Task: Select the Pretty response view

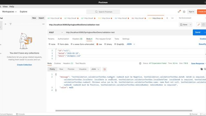Action: point(52,69)
